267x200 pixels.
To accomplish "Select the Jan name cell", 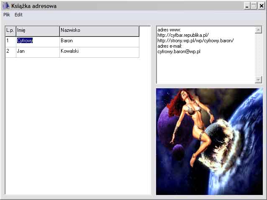I will (38, 52).
